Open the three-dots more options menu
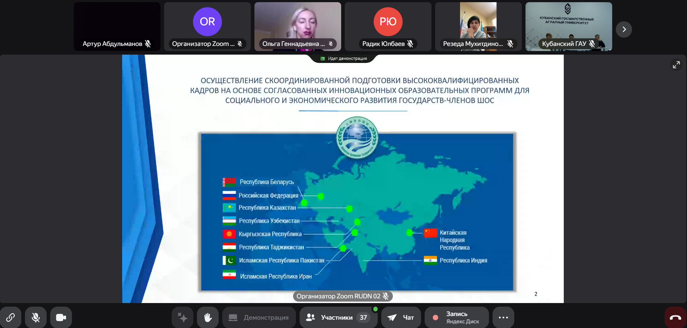The height and width of the screenshot is (328, 687). pyautogui.click(x=503, y=318)
